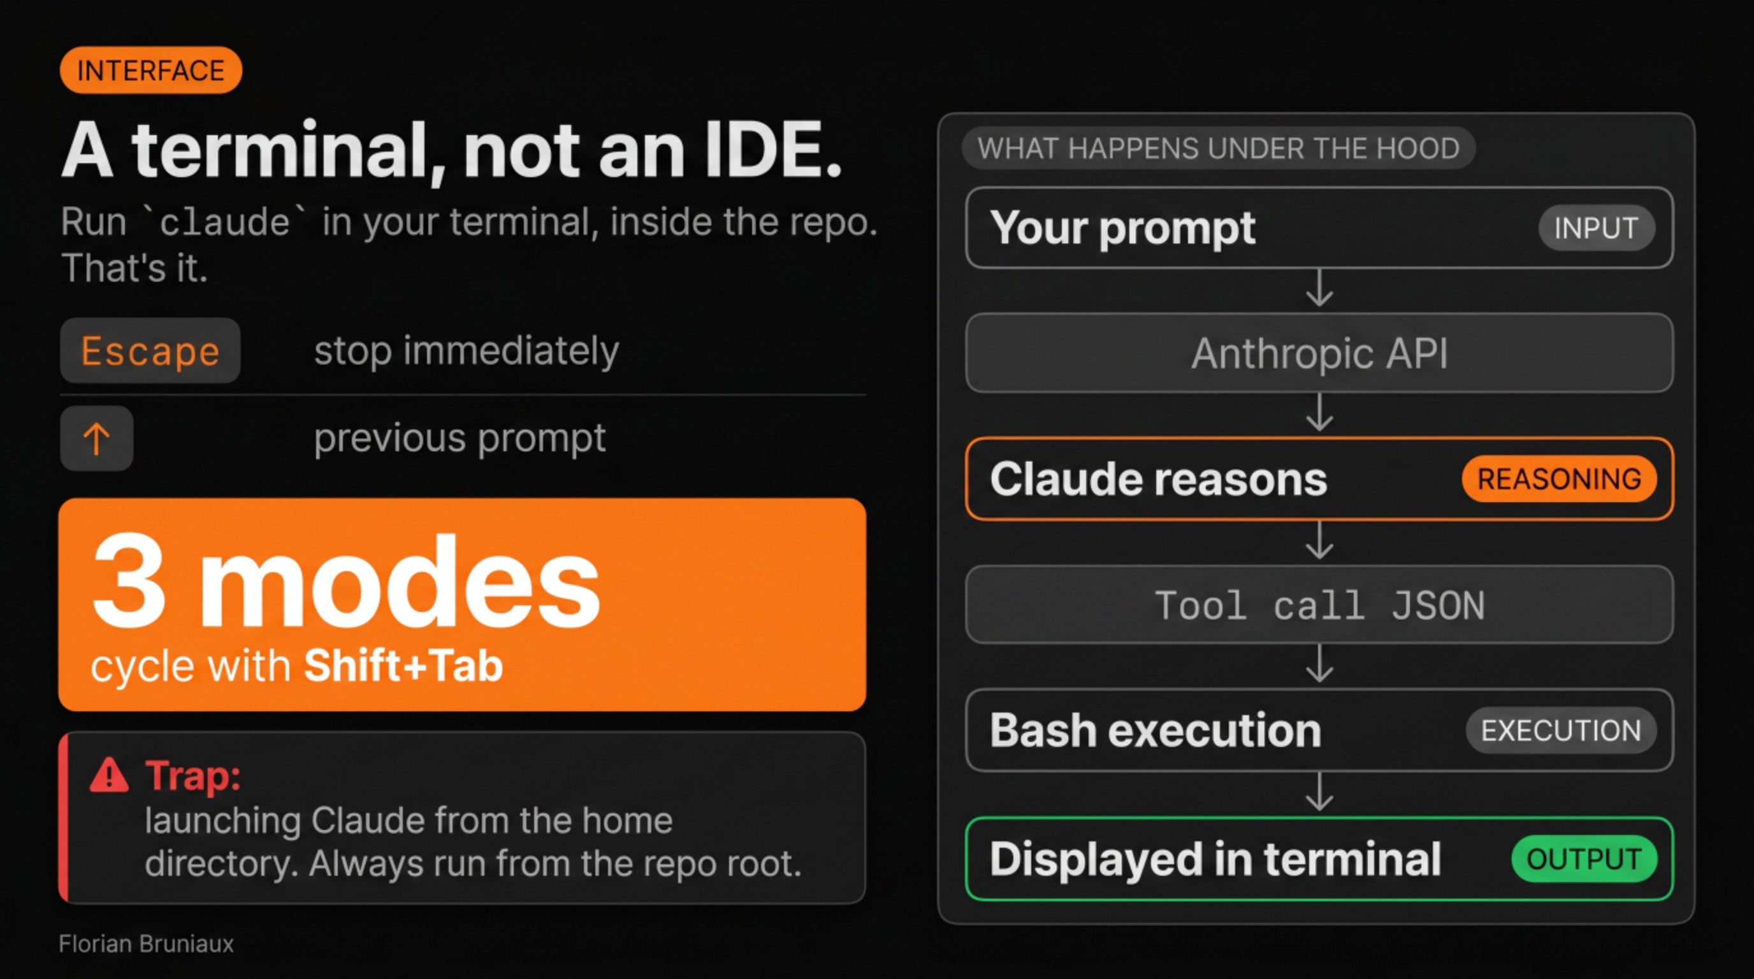Click the orange REASONING badge
1754x979 pixels.
[x=1559, y=479]
